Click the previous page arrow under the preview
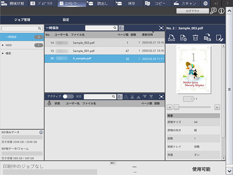233x175 pixels. click(x=169, y=107)
